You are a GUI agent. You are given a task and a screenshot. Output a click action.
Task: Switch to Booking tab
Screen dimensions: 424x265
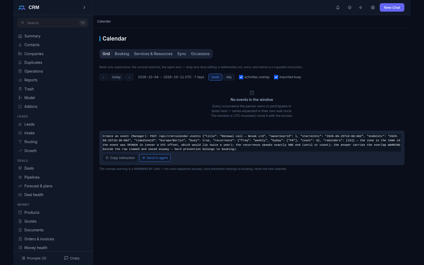(x=122, y=54)
